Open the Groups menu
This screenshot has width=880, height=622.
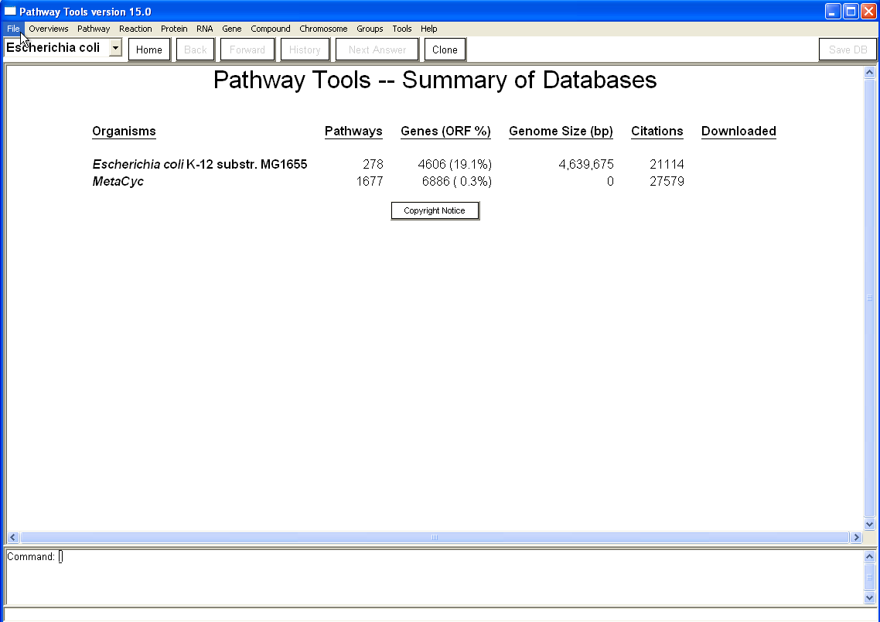pos(370,29)
